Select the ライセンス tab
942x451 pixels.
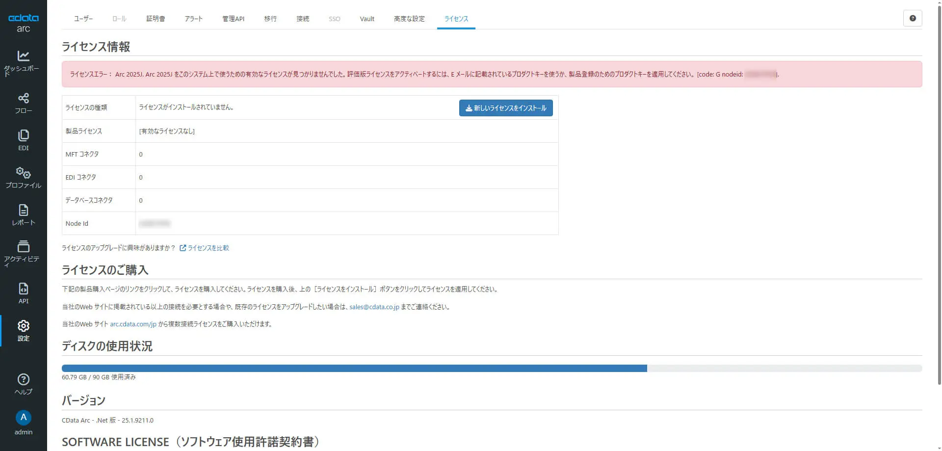[x=456, y=19]
